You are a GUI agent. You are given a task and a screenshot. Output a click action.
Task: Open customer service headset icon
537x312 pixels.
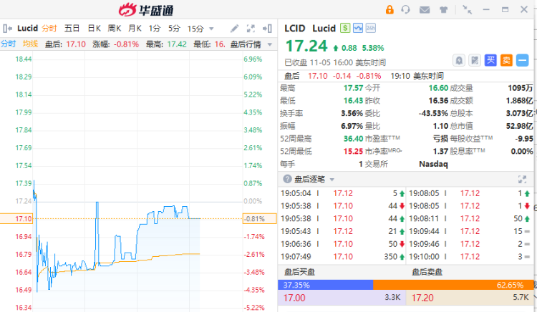(405, 9)
